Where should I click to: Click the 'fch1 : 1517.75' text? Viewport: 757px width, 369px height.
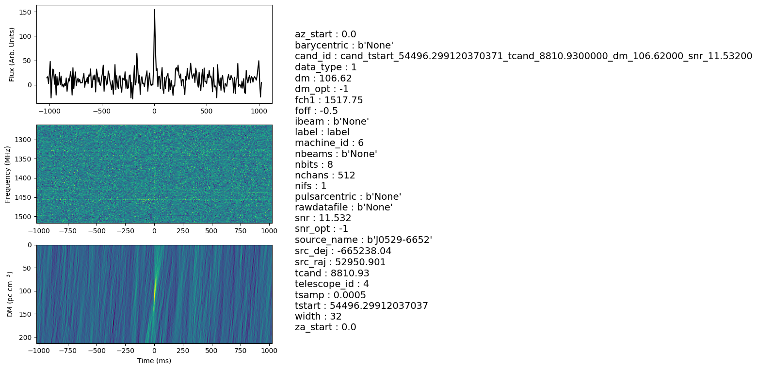[329, 100]
